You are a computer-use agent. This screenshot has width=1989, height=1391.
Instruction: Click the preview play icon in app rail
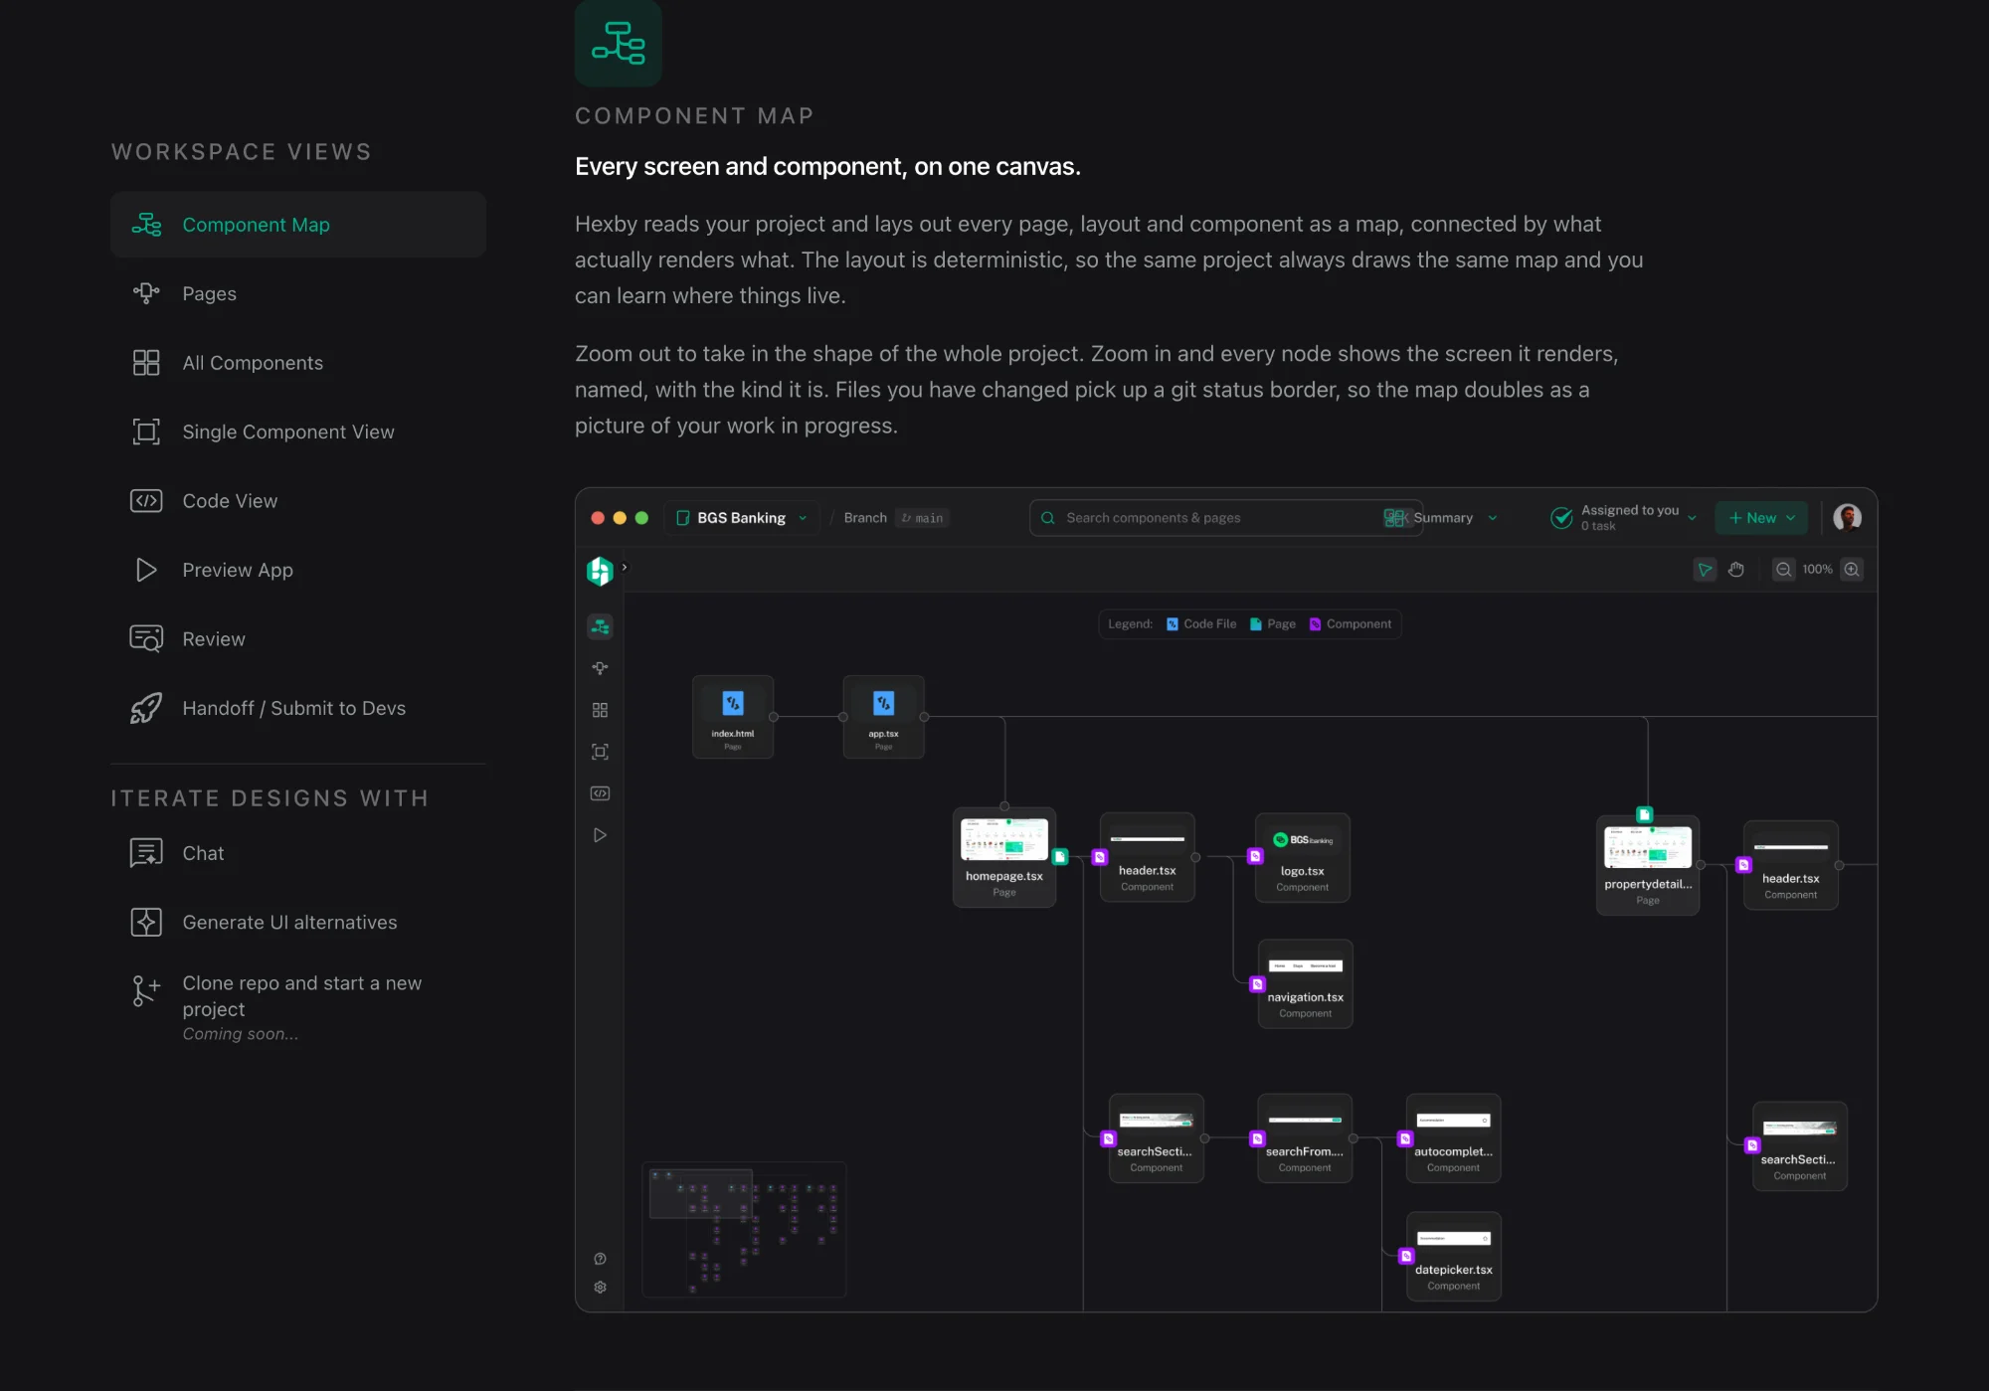coord(600,835)
